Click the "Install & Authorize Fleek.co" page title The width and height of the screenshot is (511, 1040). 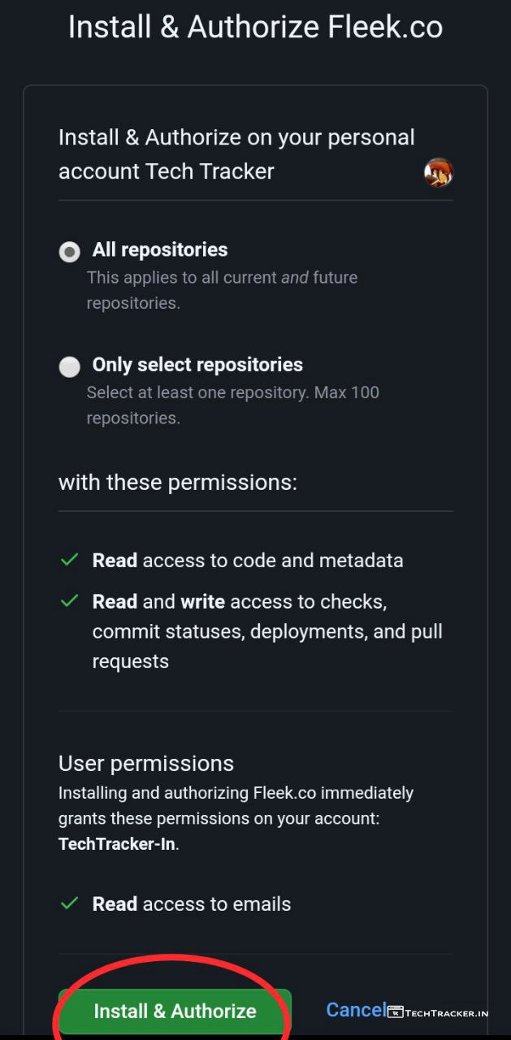(255, 28)
